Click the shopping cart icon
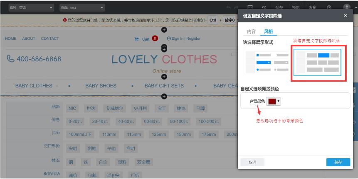 click(136, 39)
